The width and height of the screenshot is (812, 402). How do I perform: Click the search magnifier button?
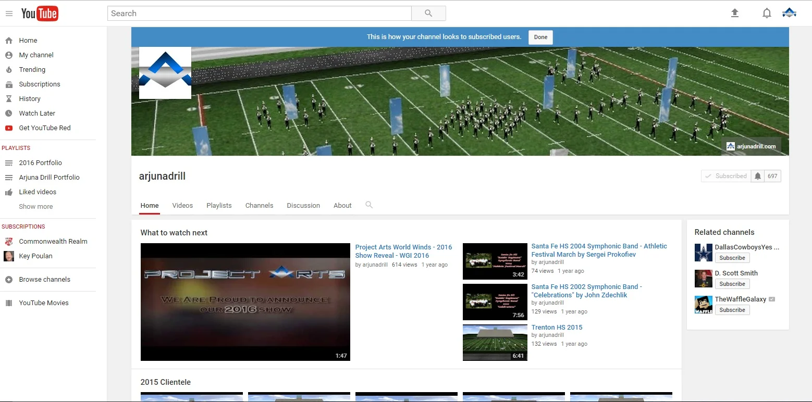tap(428, 14)
